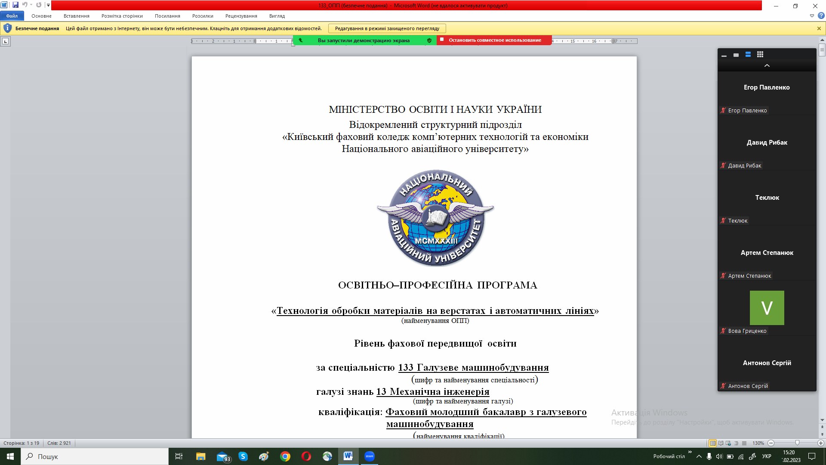
Task: Click the zoom in plus button
Action: (x=820, y=443)
